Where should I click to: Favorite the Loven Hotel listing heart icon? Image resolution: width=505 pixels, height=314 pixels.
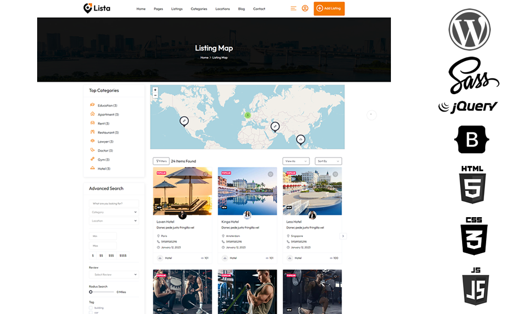[206, 174]
